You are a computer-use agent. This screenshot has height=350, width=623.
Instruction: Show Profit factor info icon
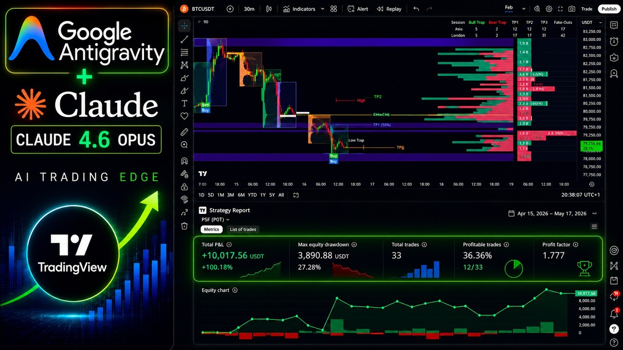tap(575, 245)
